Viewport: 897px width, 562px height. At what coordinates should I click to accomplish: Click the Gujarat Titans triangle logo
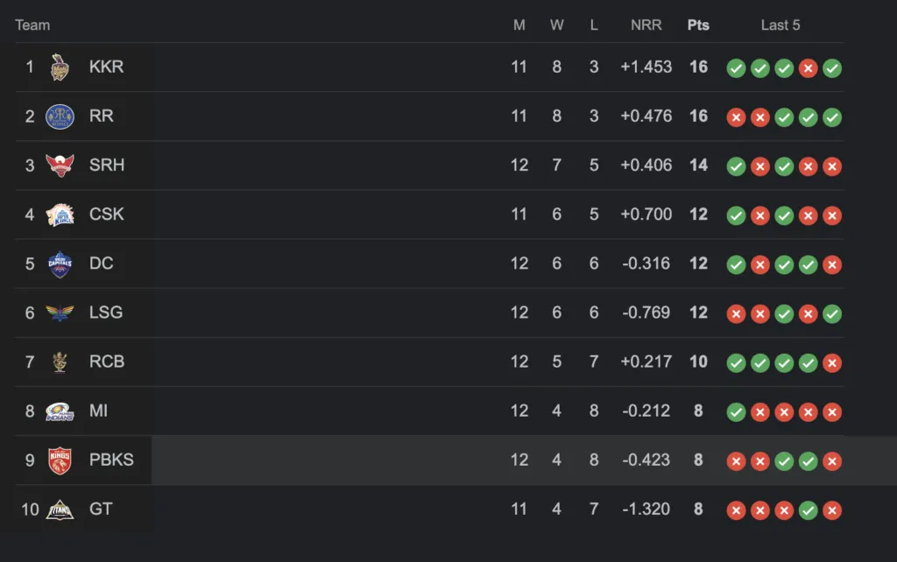pos(60,510)
